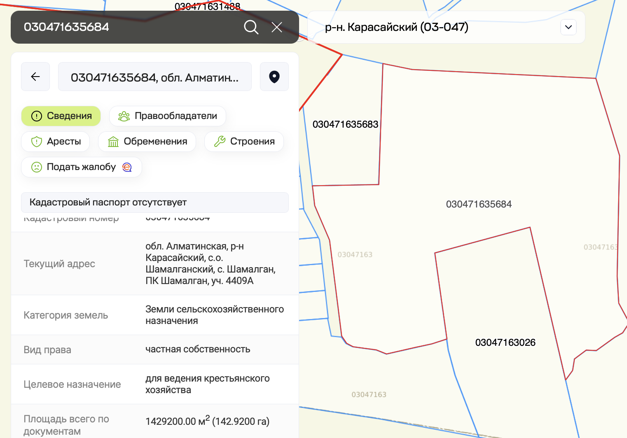Select parcel 03047163026 on the map
627x438 pixels.
point(505,342)
